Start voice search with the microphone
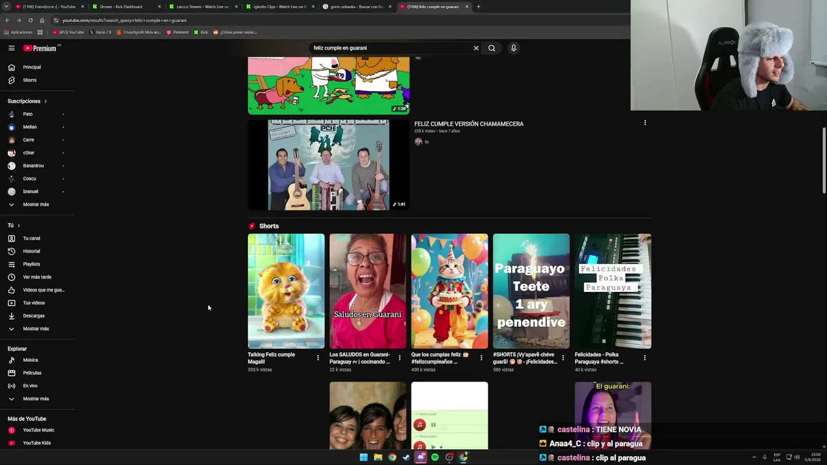 click(x=514, y=48)
